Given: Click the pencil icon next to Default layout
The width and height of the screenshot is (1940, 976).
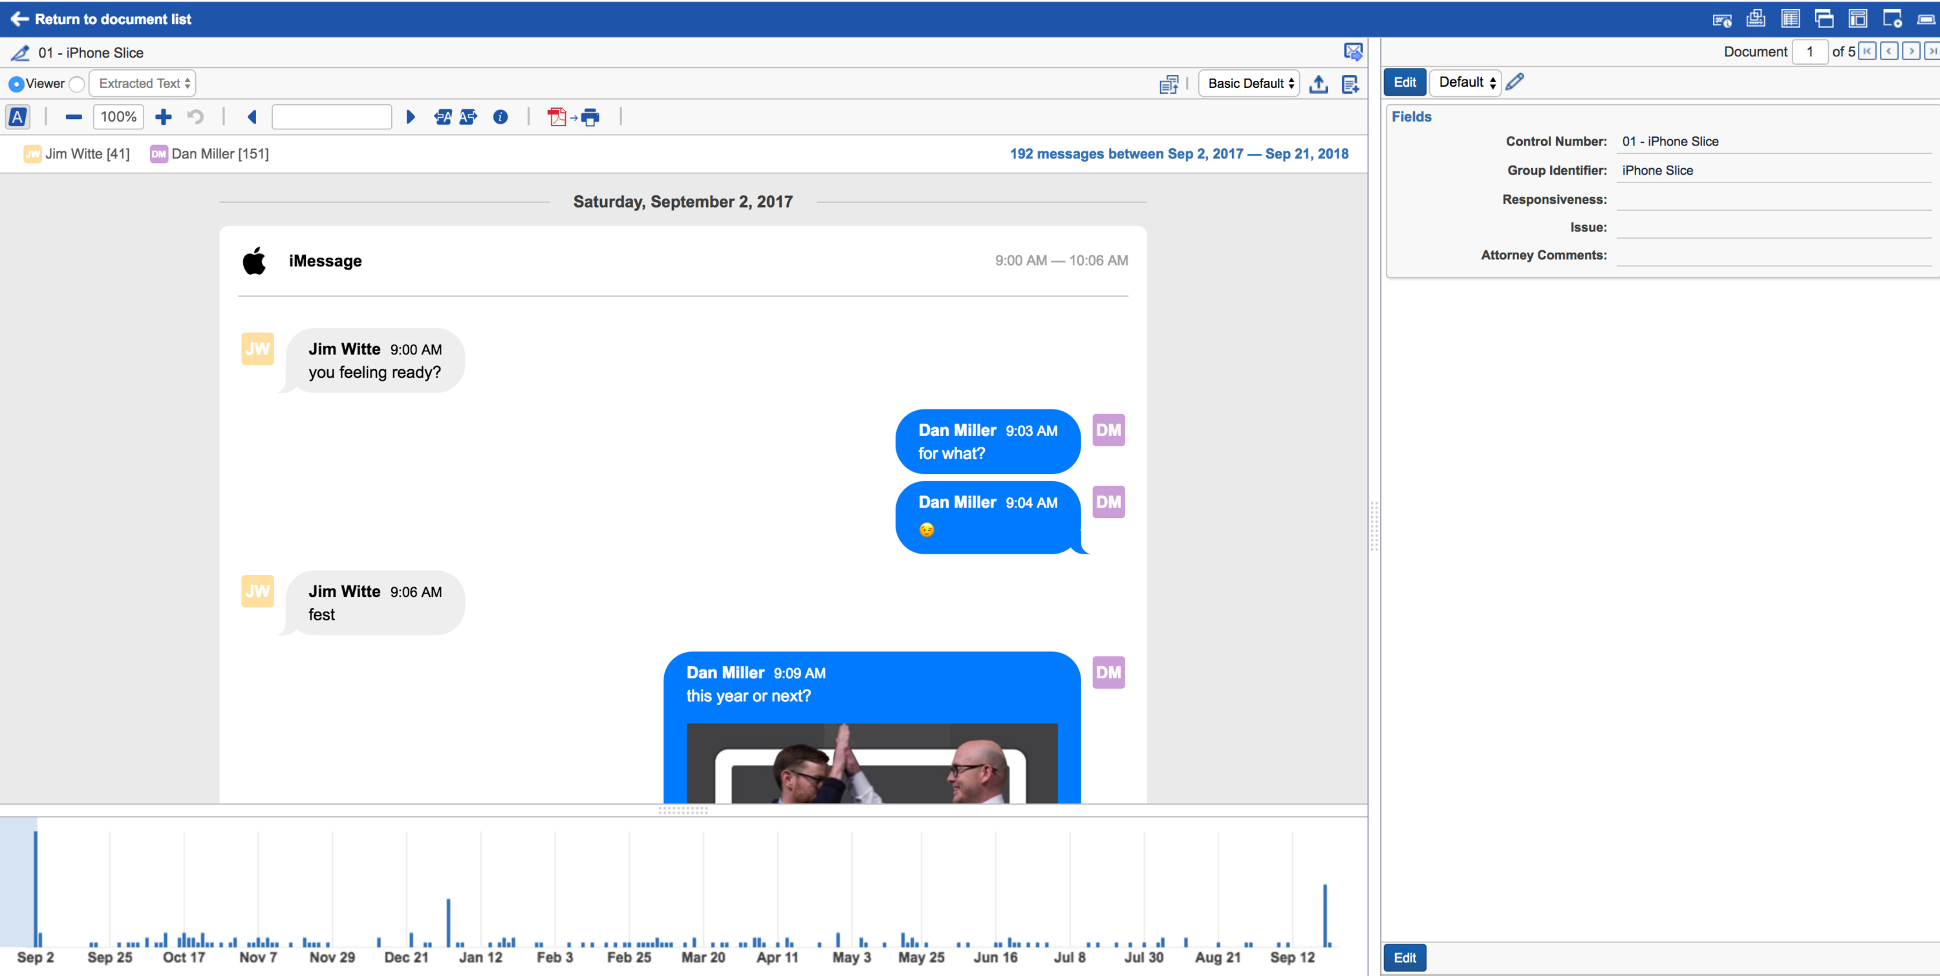Looking at the screenshot, I should tap(1514, 81).
